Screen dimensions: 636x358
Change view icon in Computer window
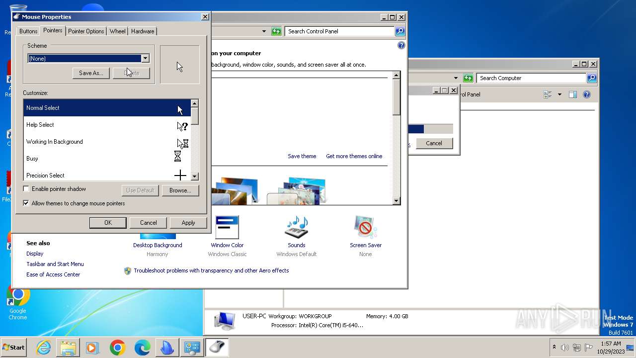tap(548, 94)
